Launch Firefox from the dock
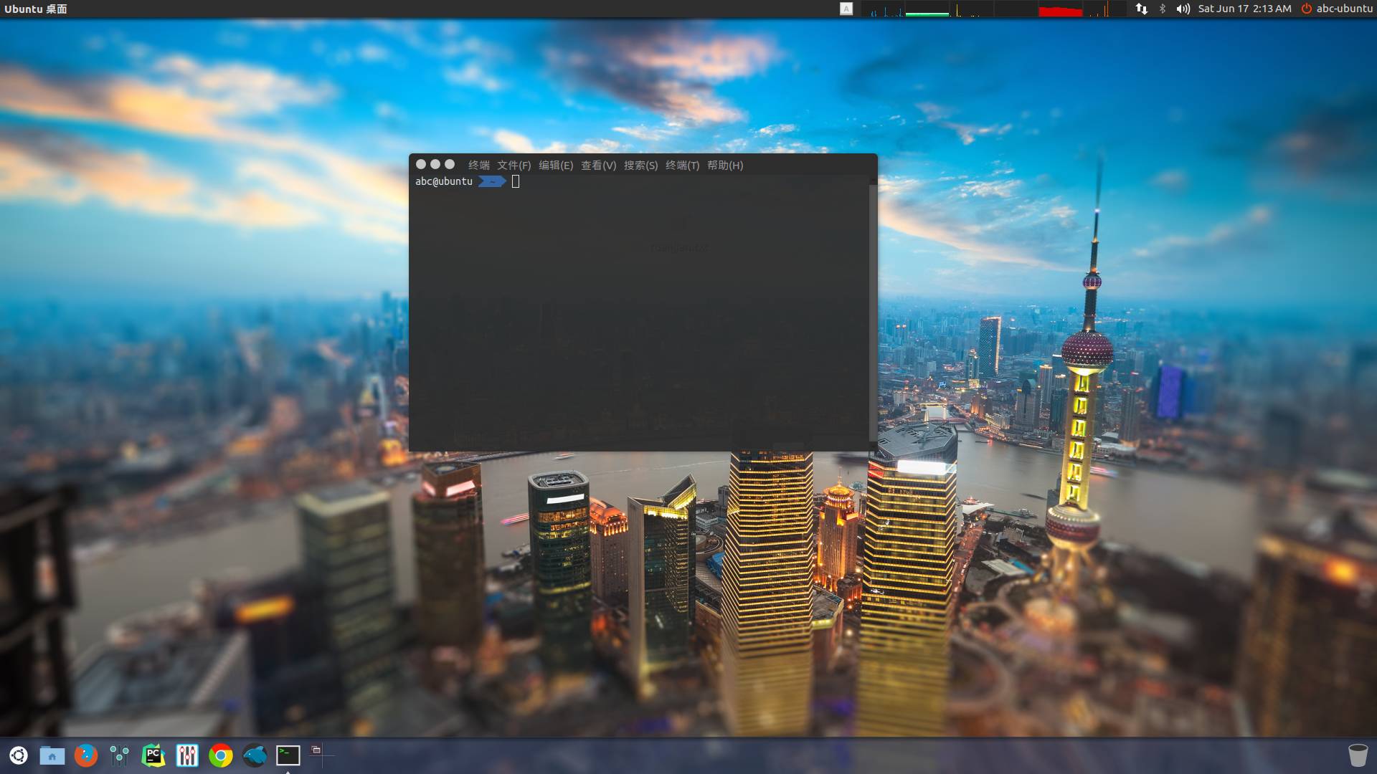 (x=86, y=755)
